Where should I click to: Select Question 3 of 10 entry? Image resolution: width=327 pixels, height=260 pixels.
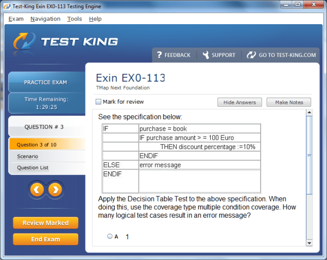point(47,145)
